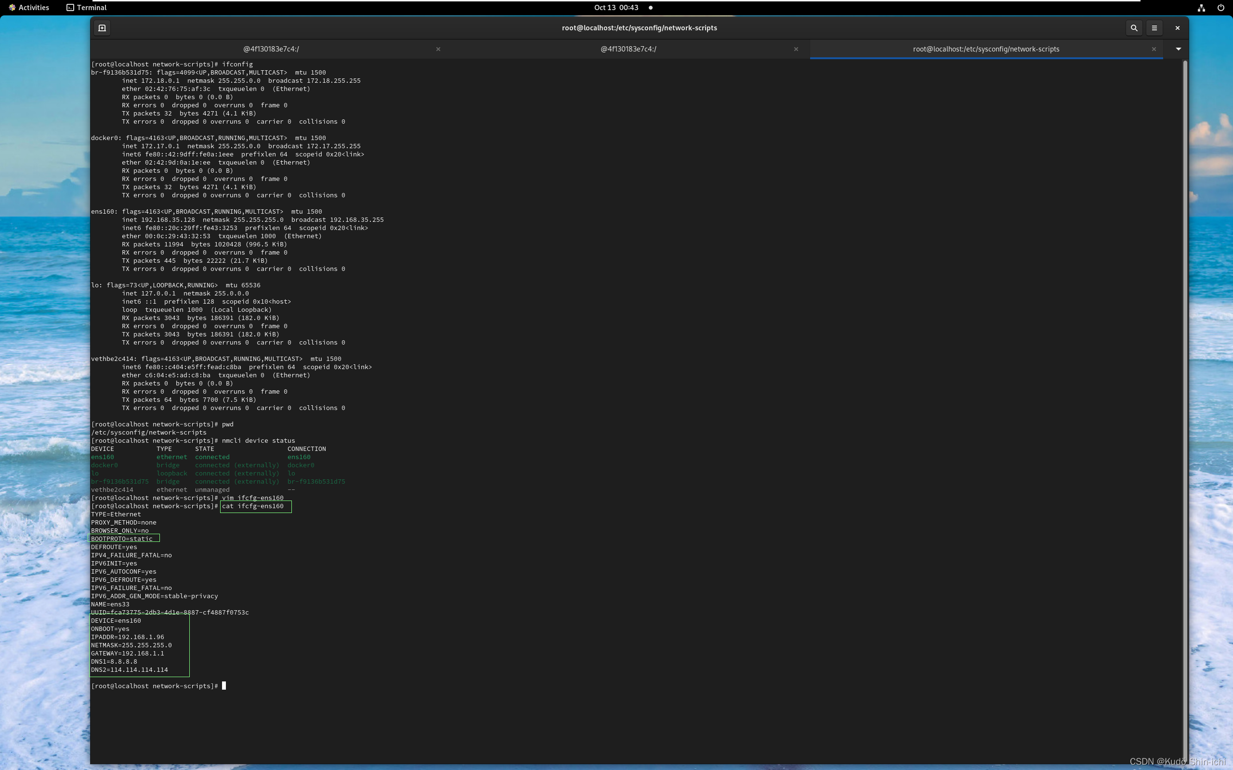Viewport: 1233px width, 770px height.
Task: Click the 'ONBOOT=yes' line
Action: pos(110,629)
